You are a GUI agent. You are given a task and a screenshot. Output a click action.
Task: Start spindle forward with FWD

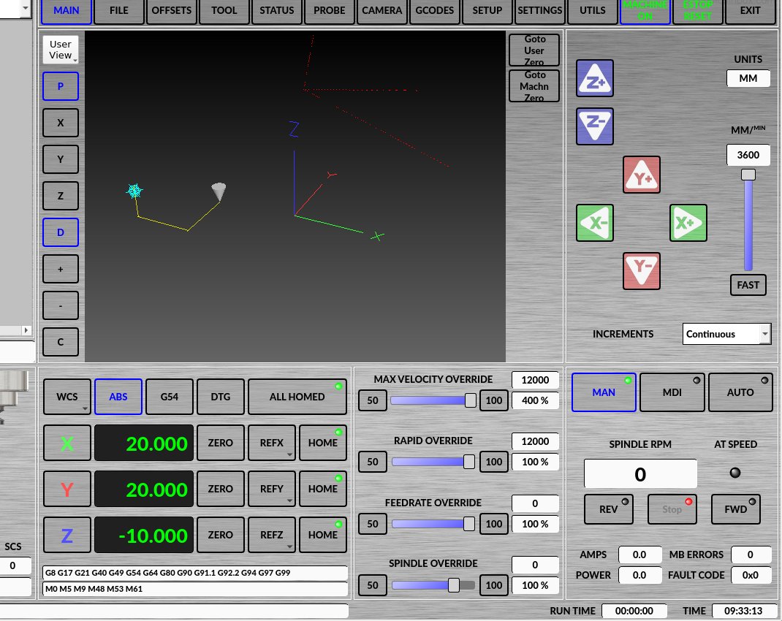coord(736,509)
